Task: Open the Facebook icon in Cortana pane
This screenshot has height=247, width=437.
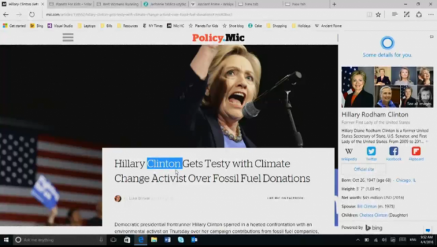Action: coord(393,154)
